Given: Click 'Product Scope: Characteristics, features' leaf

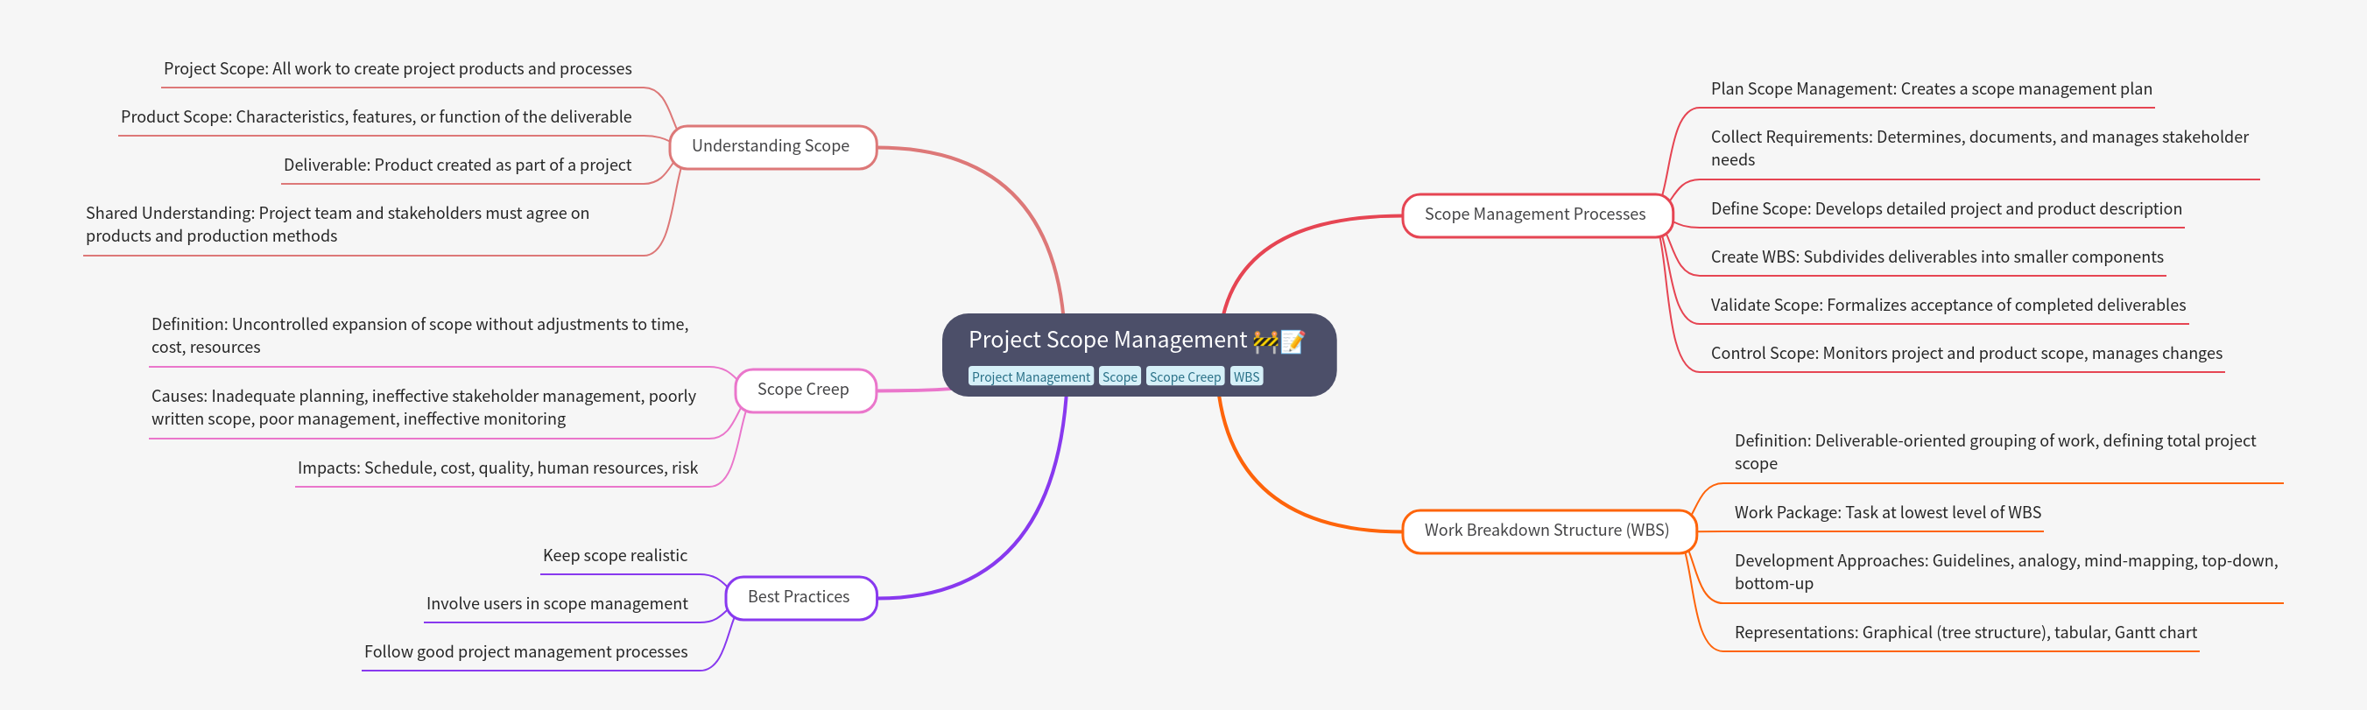Looking at the screenshot, I should (376, 116).
